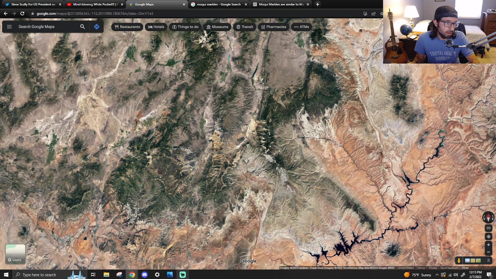
Task: Reload the page with the refresh icon
Action: [22, 14]
